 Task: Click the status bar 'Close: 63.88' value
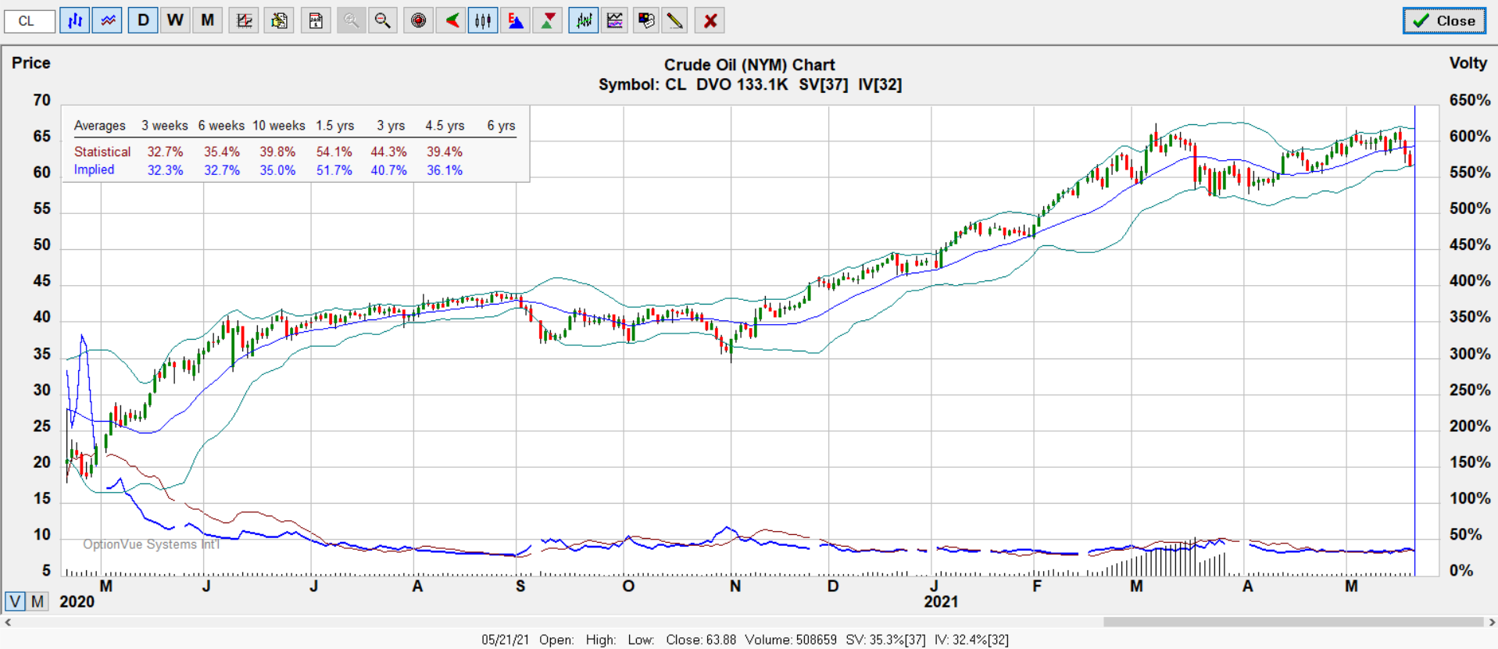tap(701, 640)
